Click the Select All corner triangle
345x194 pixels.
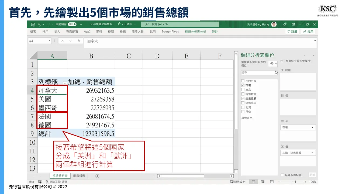click(x=33, y=56)
